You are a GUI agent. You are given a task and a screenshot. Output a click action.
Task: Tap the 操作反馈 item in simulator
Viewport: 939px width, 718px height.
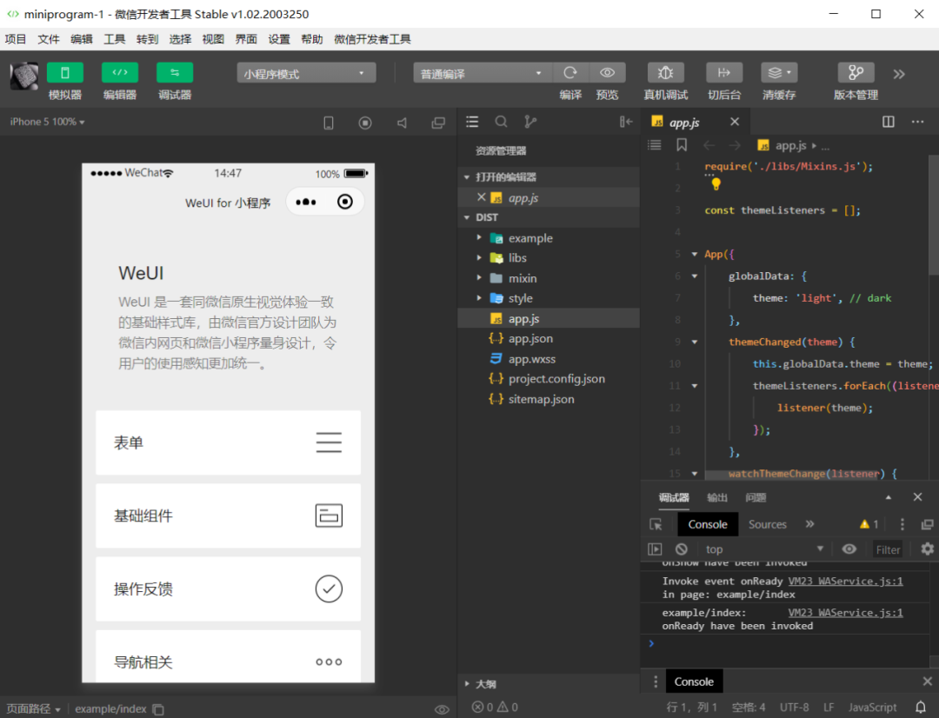click(228, 588)
